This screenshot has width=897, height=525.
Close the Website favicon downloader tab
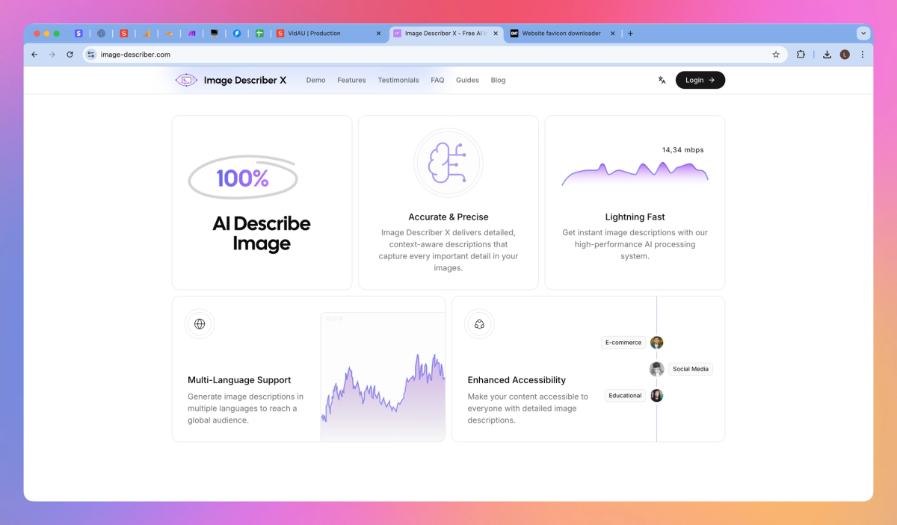click(613, 34)
